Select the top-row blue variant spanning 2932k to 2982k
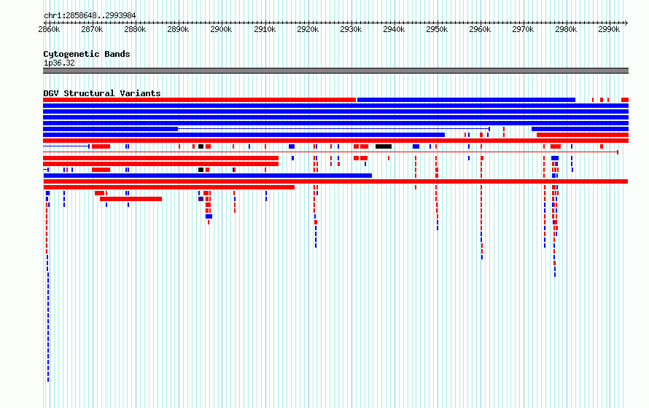649x408 pixels. [466, 100]
